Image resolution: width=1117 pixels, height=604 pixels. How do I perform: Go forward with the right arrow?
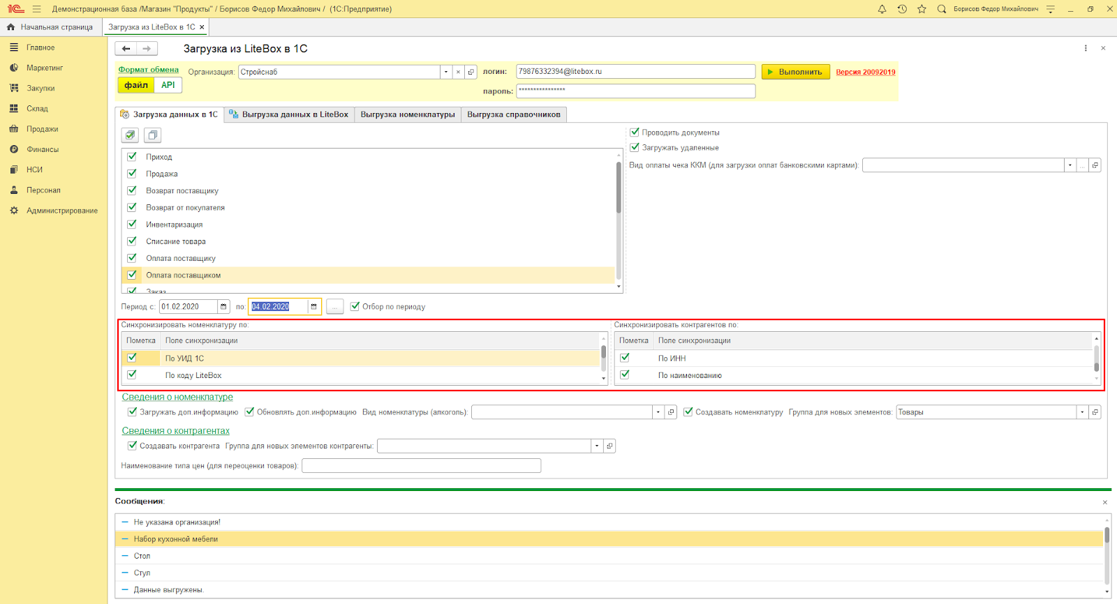point(147,49)
